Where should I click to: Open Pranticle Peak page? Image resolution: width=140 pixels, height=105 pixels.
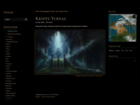coord(10,96)
